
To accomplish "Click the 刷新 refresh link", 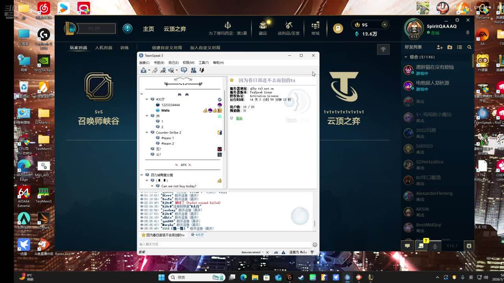I will (x=239, y=118).
